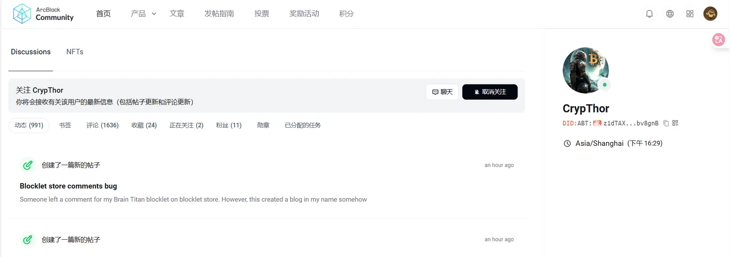Click the pink floating translate icon
The height and width of the screenshot is (257, 730).
pyautogui.click(x=719, y=40)
